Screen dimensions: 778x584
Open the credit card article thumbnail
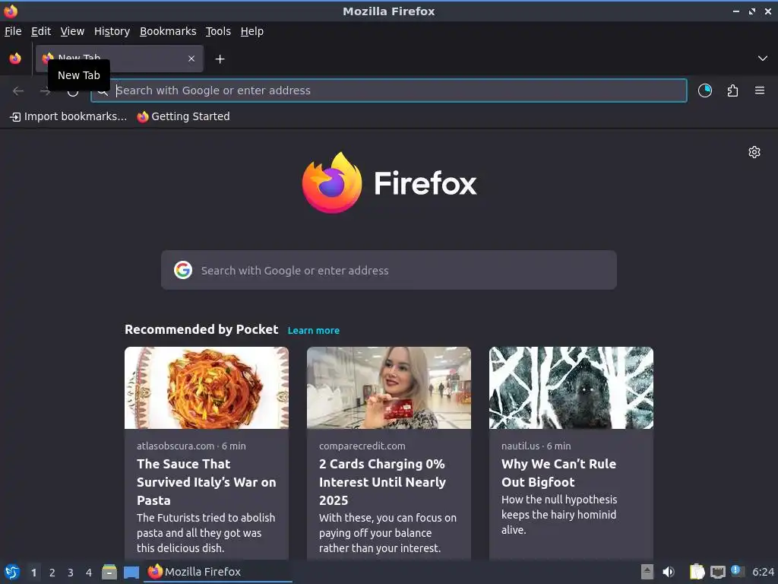point(389,388)
